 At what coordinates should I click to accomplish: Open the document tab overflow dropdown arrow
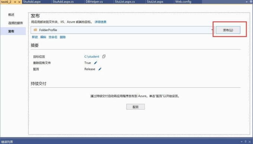pos(247,2)
